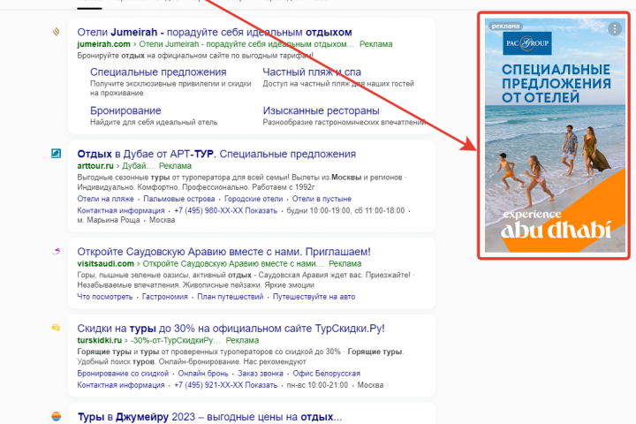The width and height of the screenshot is (636, 424).
Task: Click the Jumeirah favicon beside first result
Action: [56, 31]
